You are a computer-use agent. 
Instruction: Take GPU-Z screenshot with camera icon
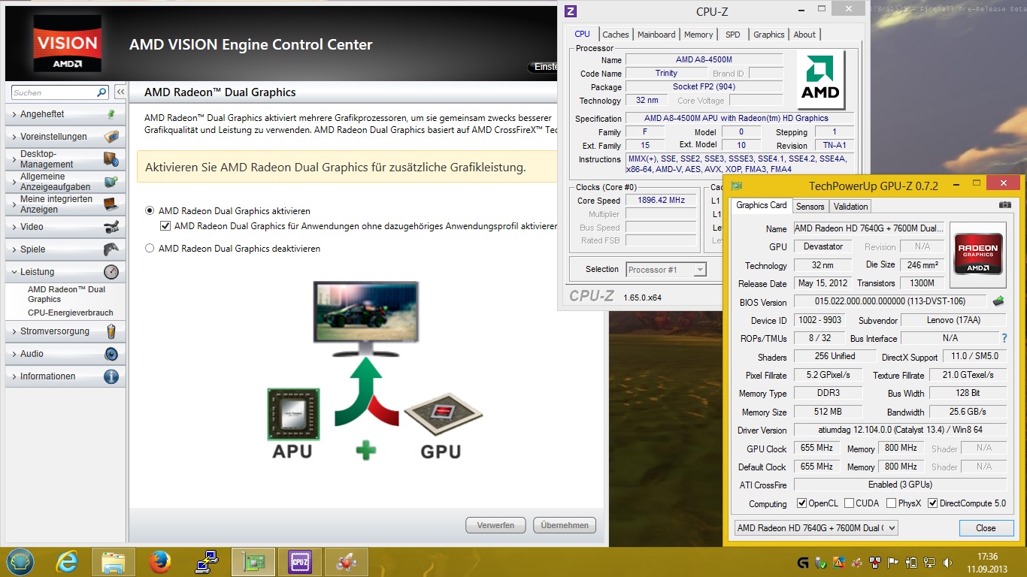(1005, 204)
